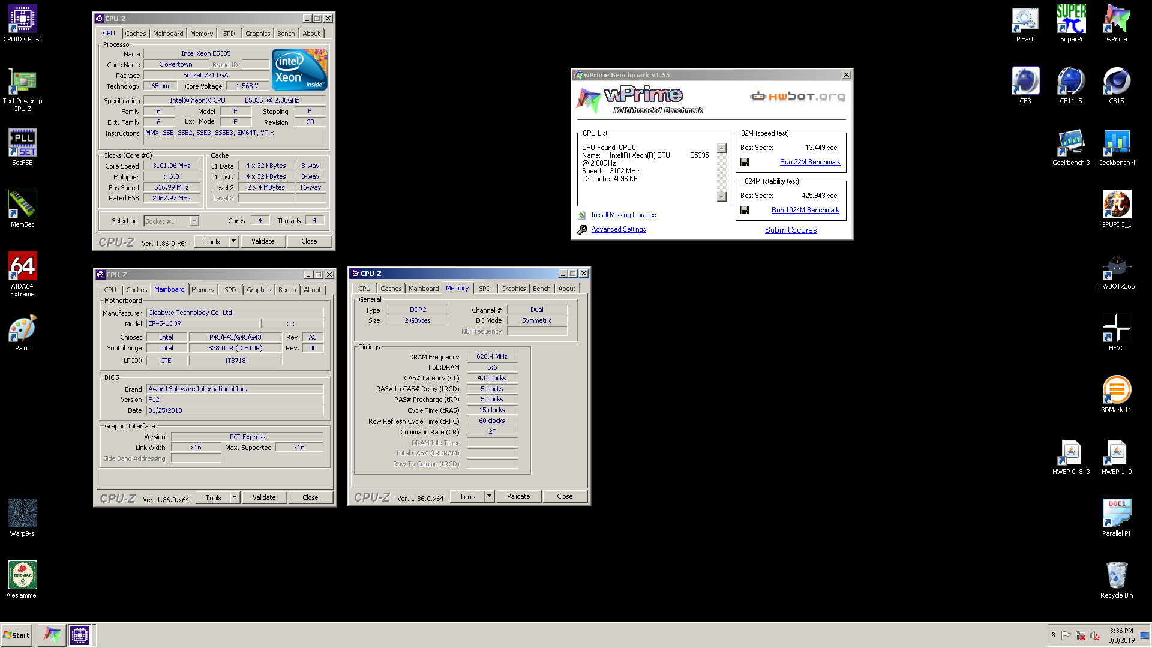Image resolution: width=1152 pixels, height=648 pixels.
Task: Open CPUID CPU-Z desktop shortcut
Action: pos(22,24)
